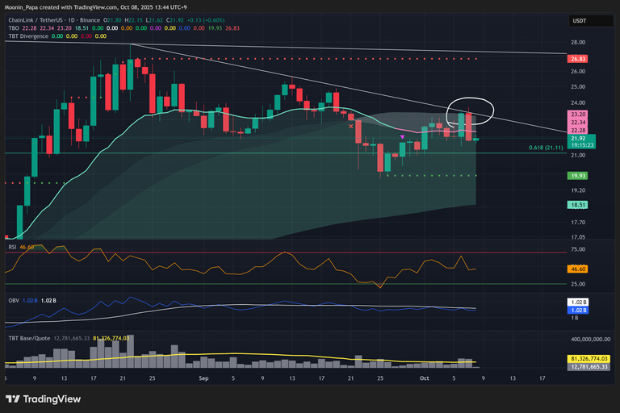Open the USDT currency selector

(579, 20)
